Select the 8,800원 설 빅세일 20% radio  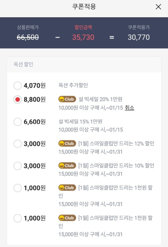coord(17,100)
